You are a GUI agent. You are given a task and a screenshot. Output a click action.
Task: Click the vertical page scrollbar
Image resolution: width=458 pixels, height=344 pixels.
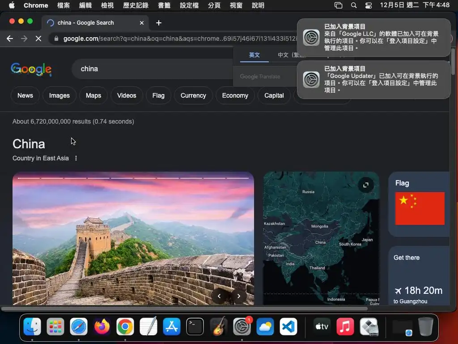(453, 61)
